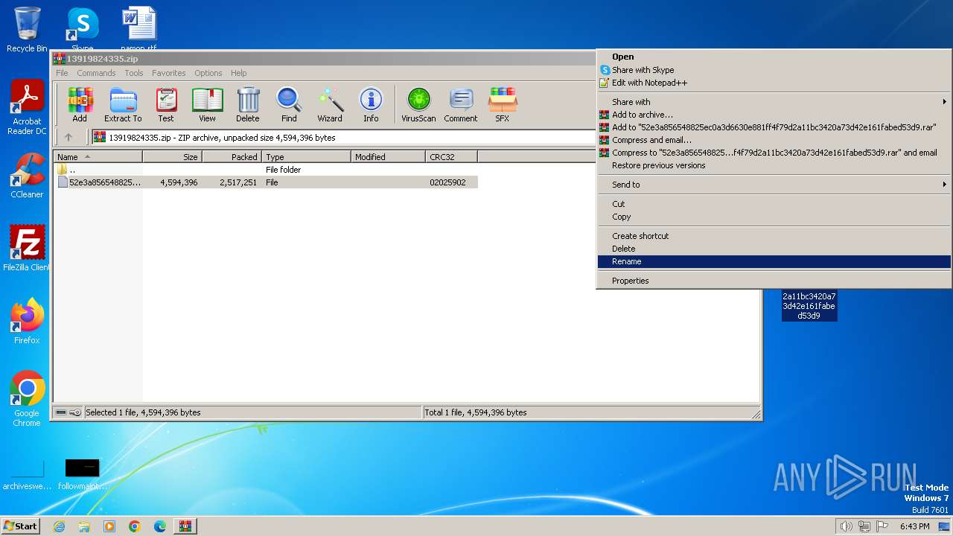
Task: Select the 52e3a856548825... file row
Action: (265, 182)
